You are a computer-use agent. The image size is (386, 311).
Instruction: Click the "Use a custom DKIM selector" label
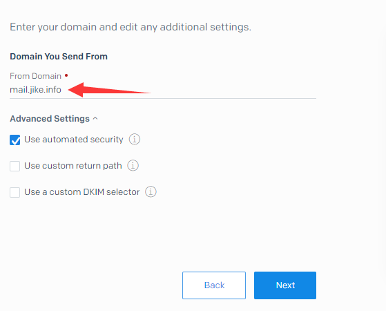pos(82,192)
